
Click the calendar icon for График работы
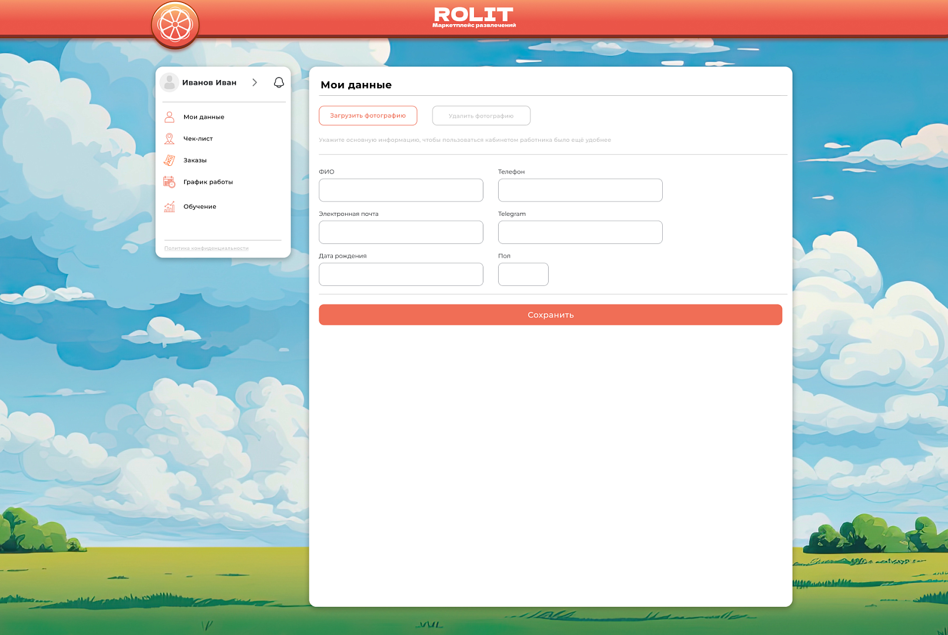click(x=169, y=182)
